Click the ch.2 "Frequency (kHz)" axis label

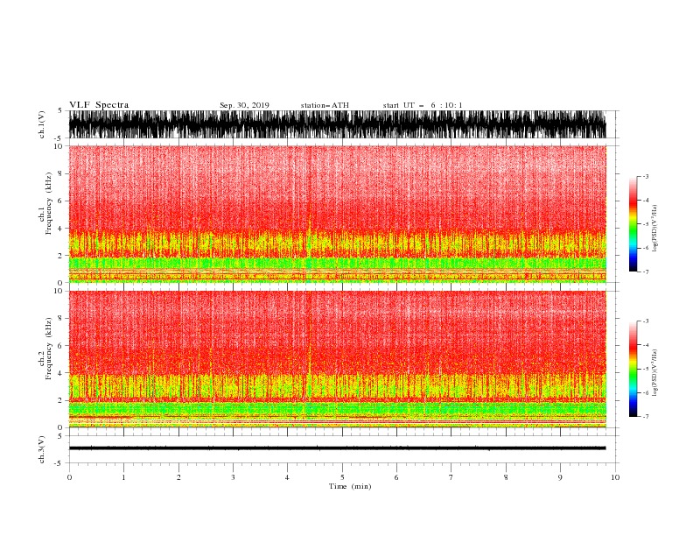[x=49, y=349]
